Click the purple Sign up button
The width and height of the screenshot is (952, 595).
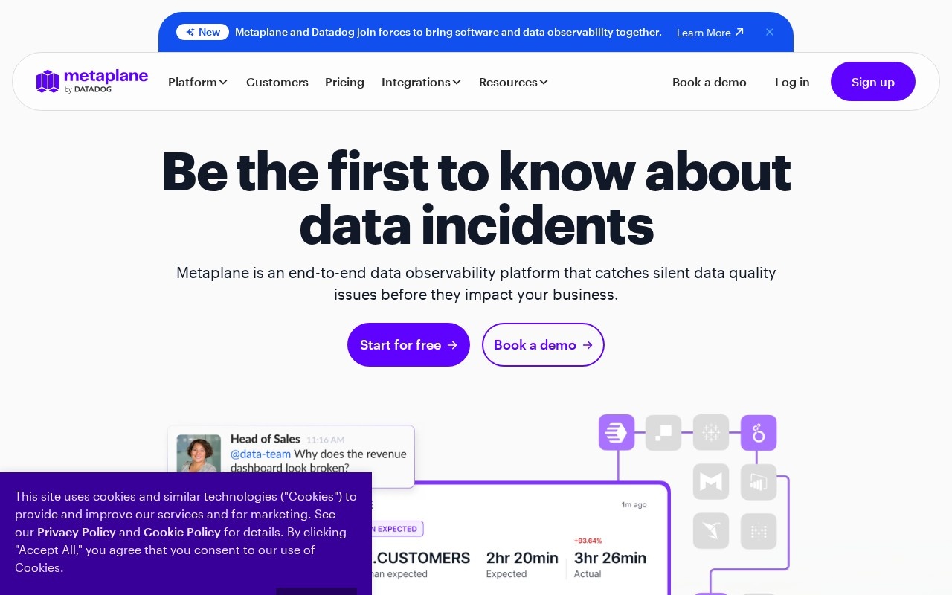(873, 82)
